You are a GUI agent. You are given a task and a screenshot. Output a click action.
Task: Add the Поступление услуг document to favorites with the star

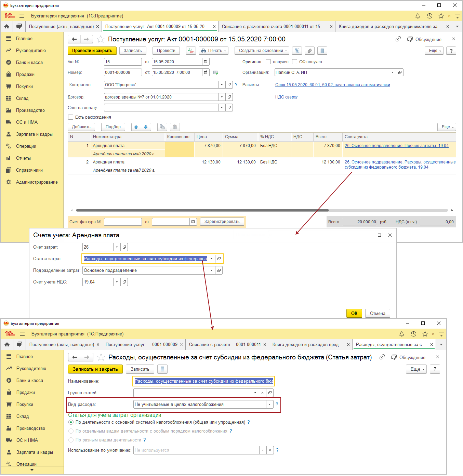click(x=101, y=39)
